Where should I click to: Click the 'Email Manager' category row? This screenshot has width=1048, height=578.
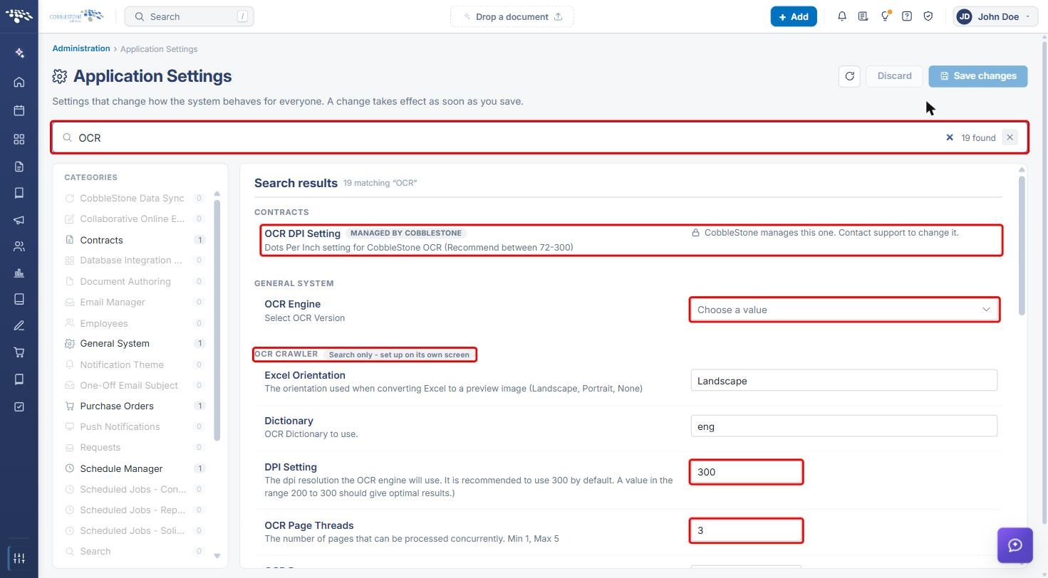(x=135, y=302)
